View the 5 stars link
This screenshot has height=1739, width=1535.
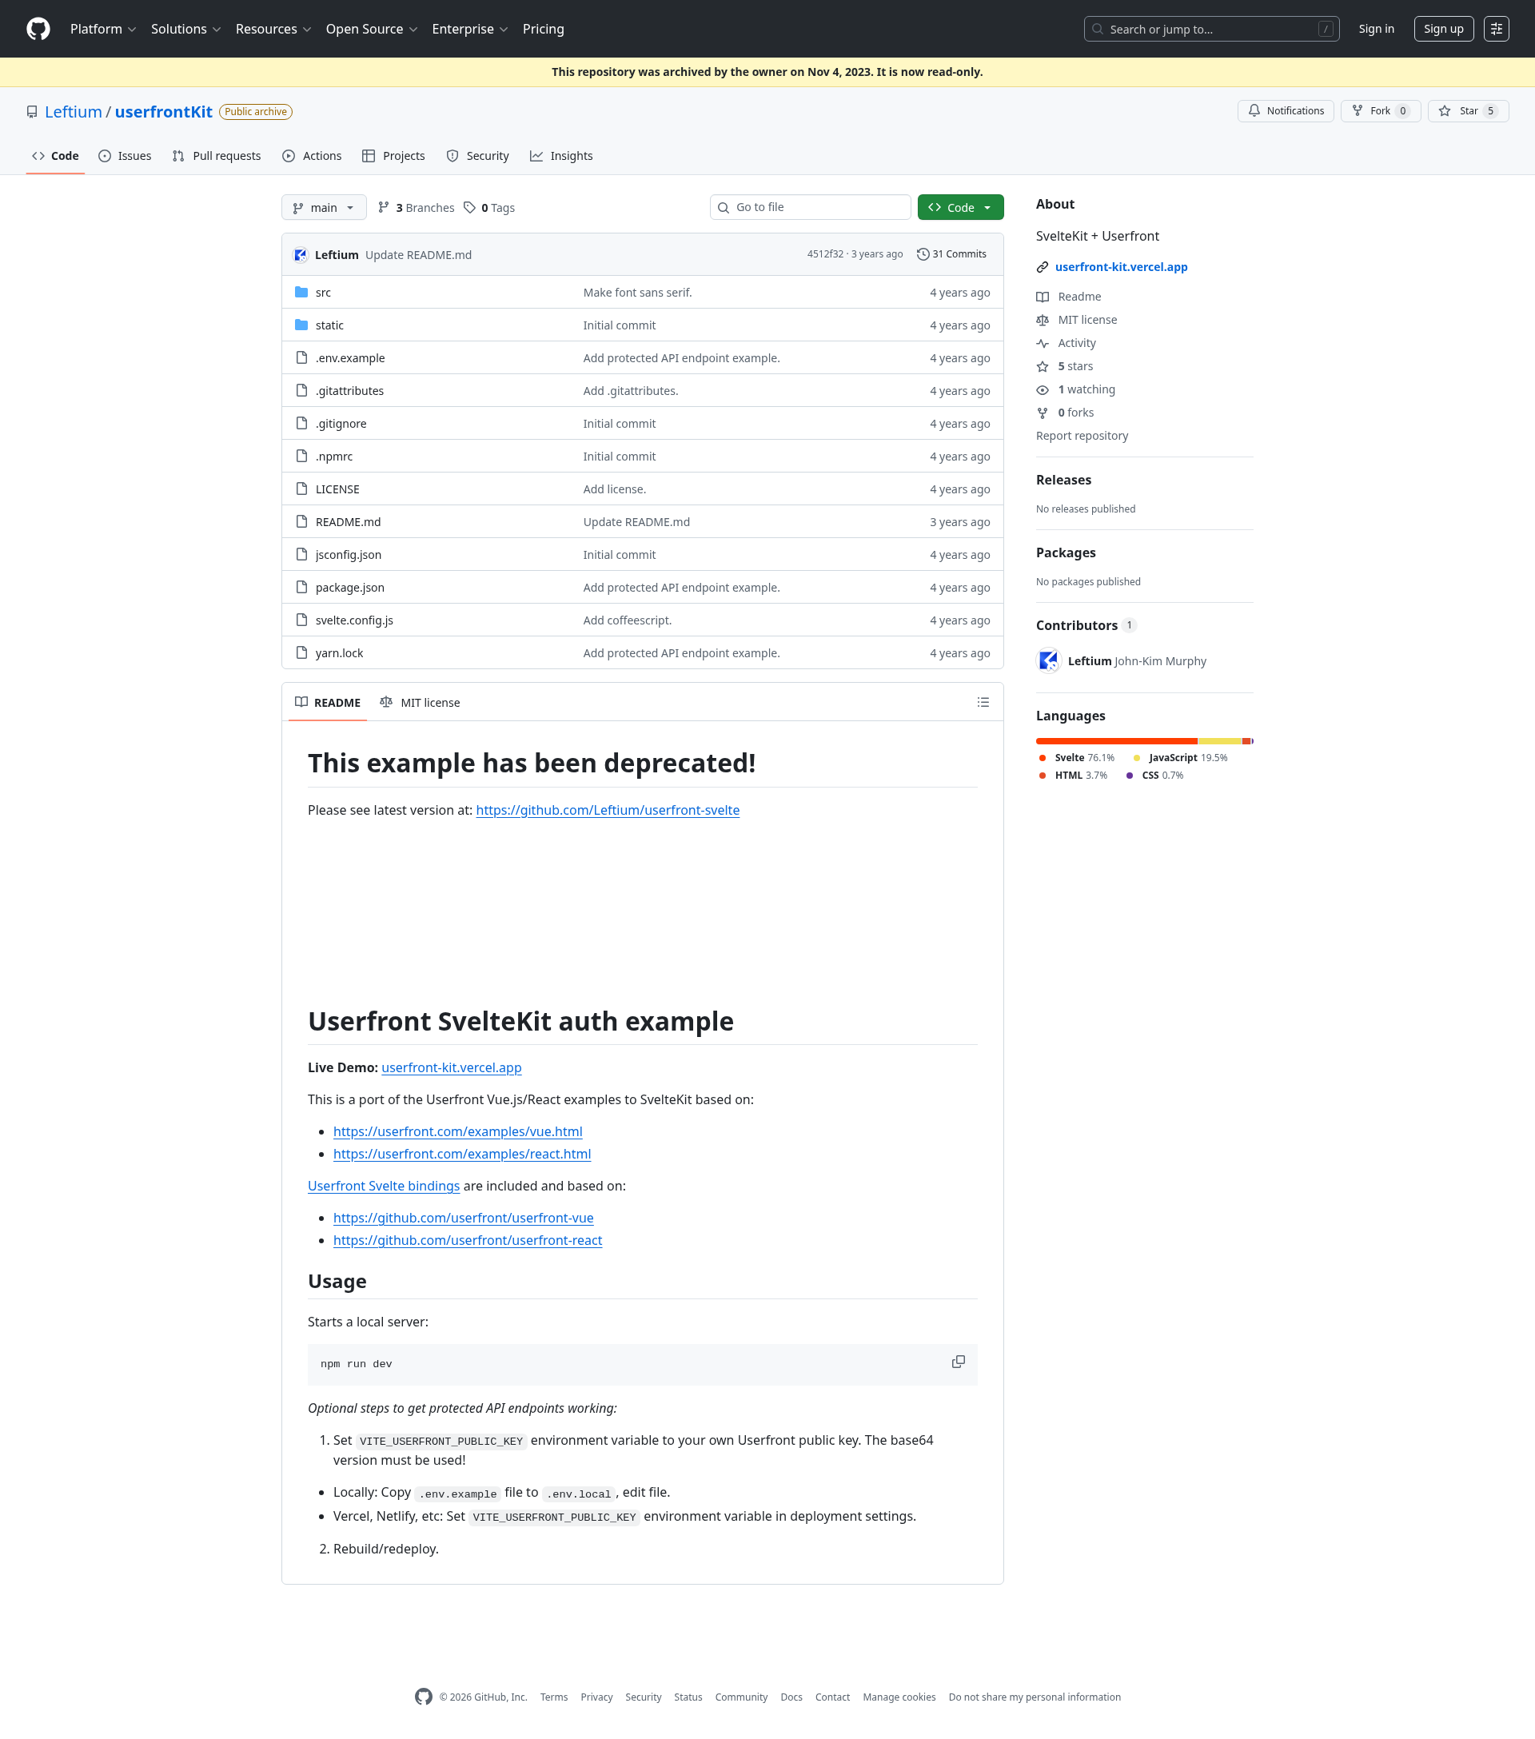[1066, 367]
